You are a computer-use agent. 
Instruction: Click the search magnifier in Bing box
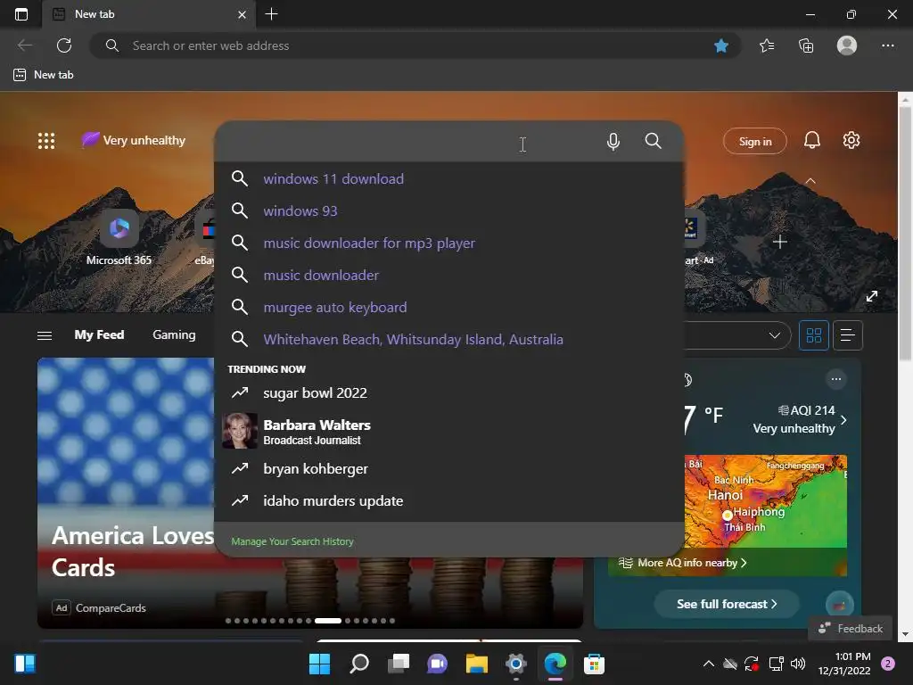[x=653, y=141]
